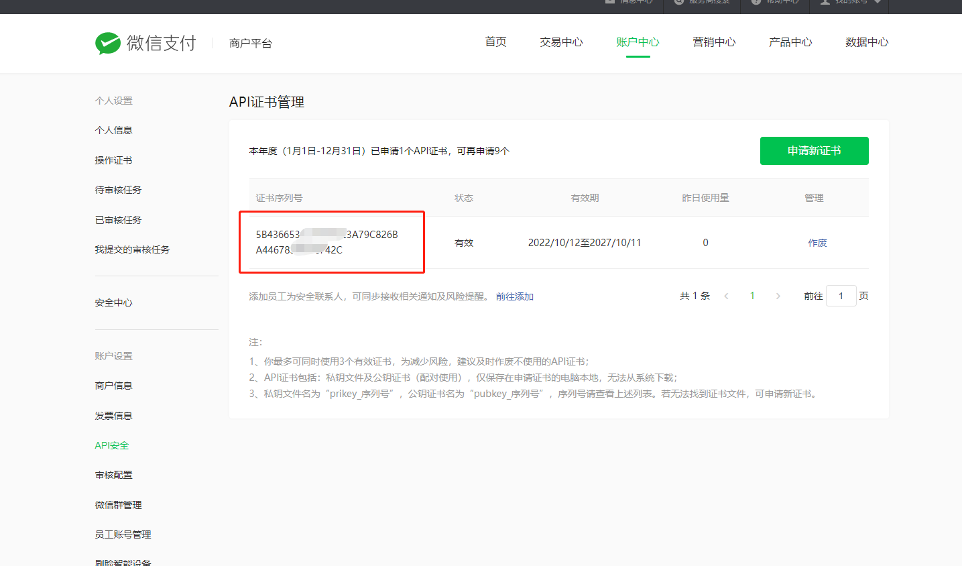Click the API证书管理 page title
962x566 pixels.
click(267, 102)
